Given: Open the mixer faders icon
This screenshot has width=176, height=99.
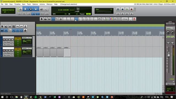Looking at the screenshot, I should pos(115,19).
